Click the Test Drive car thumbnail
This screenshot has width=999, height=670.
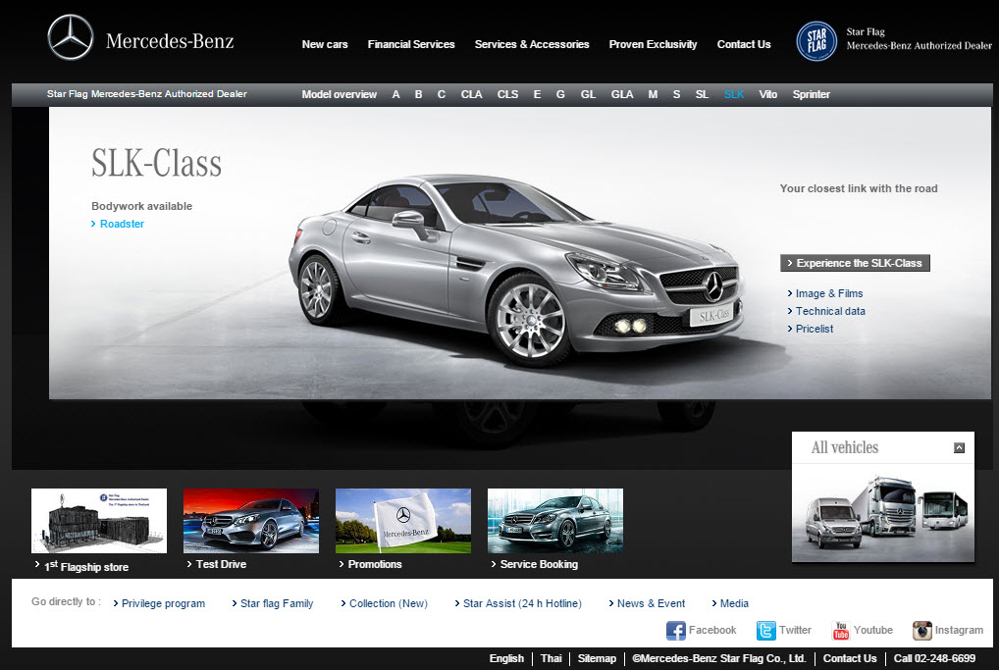tap(251, 521)
